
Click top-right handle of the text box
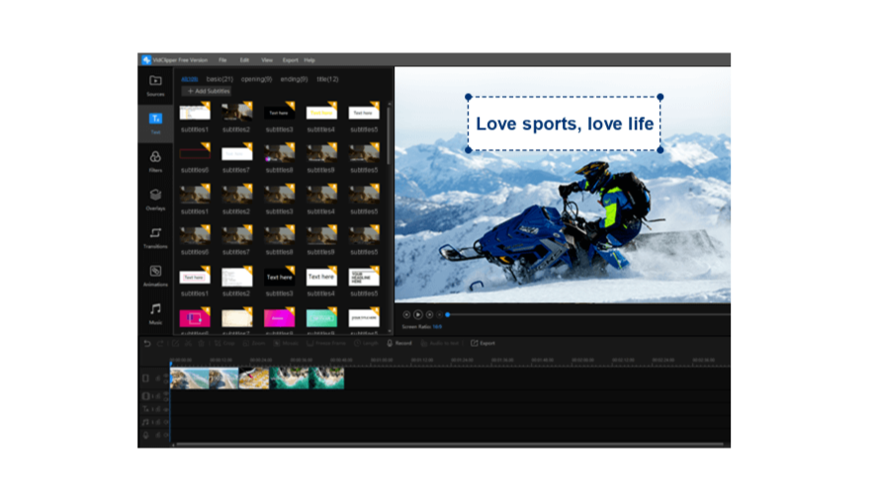click(660, 97)
